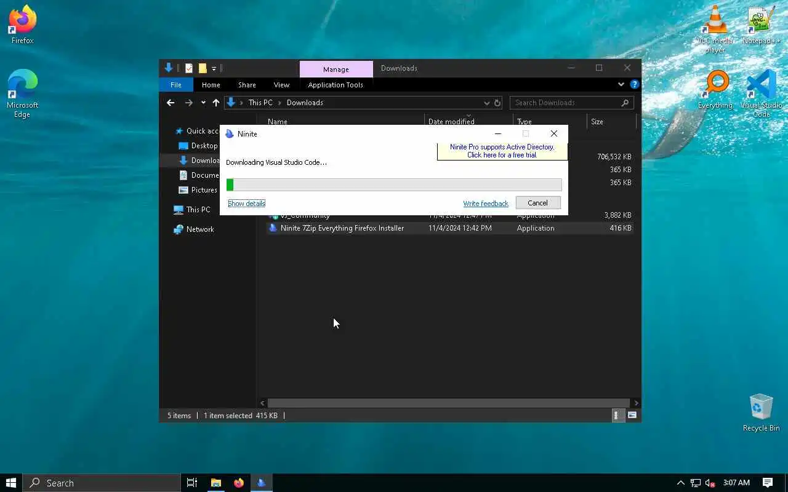The image size is (788, 492).
Task: Open the File menu in Explorer
Action: click(176, 85)
